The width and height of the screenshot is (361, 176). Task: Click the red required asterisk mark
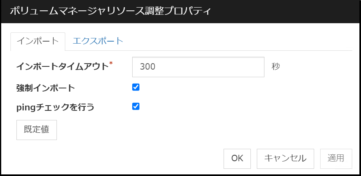111,64
